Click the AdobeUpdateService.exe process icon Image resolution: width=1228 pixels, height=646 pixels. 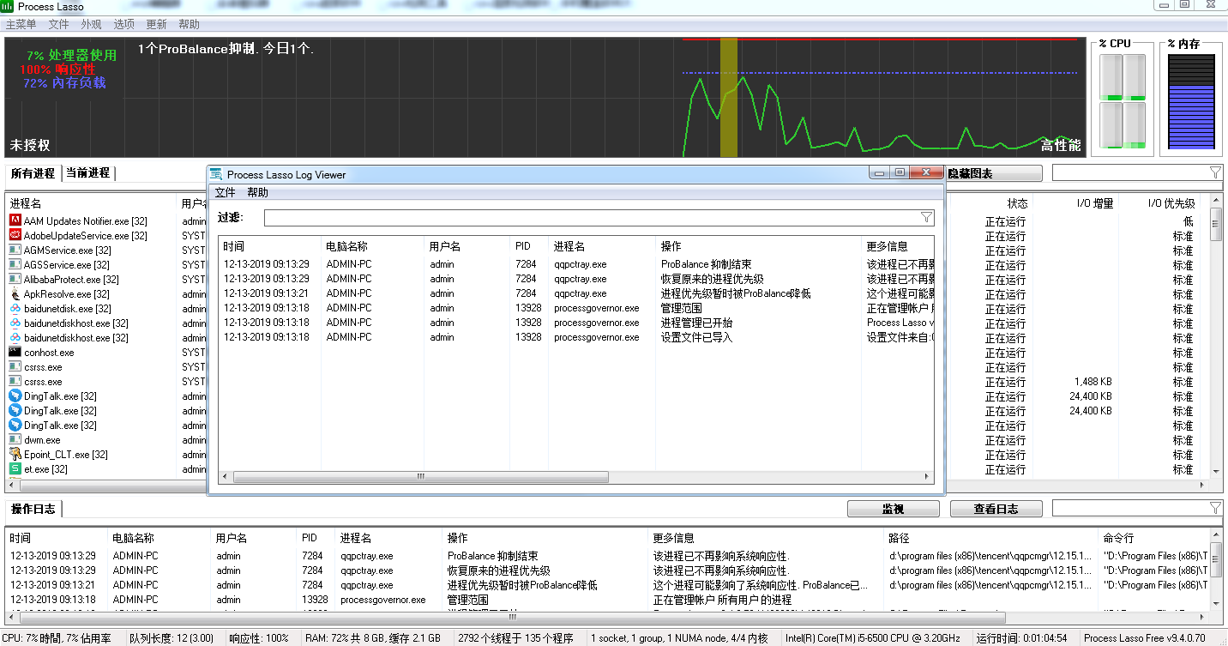pos(15,236)
